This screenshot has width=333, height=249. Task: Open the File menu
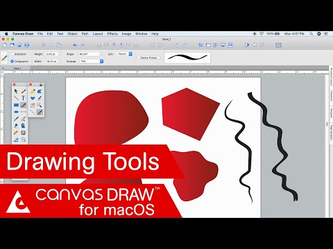click(40, 34)
